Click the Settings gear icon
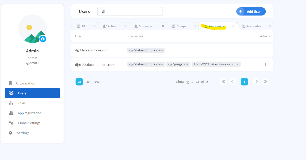The width and height of the screenshot is (306, 160). click(10, 133)
